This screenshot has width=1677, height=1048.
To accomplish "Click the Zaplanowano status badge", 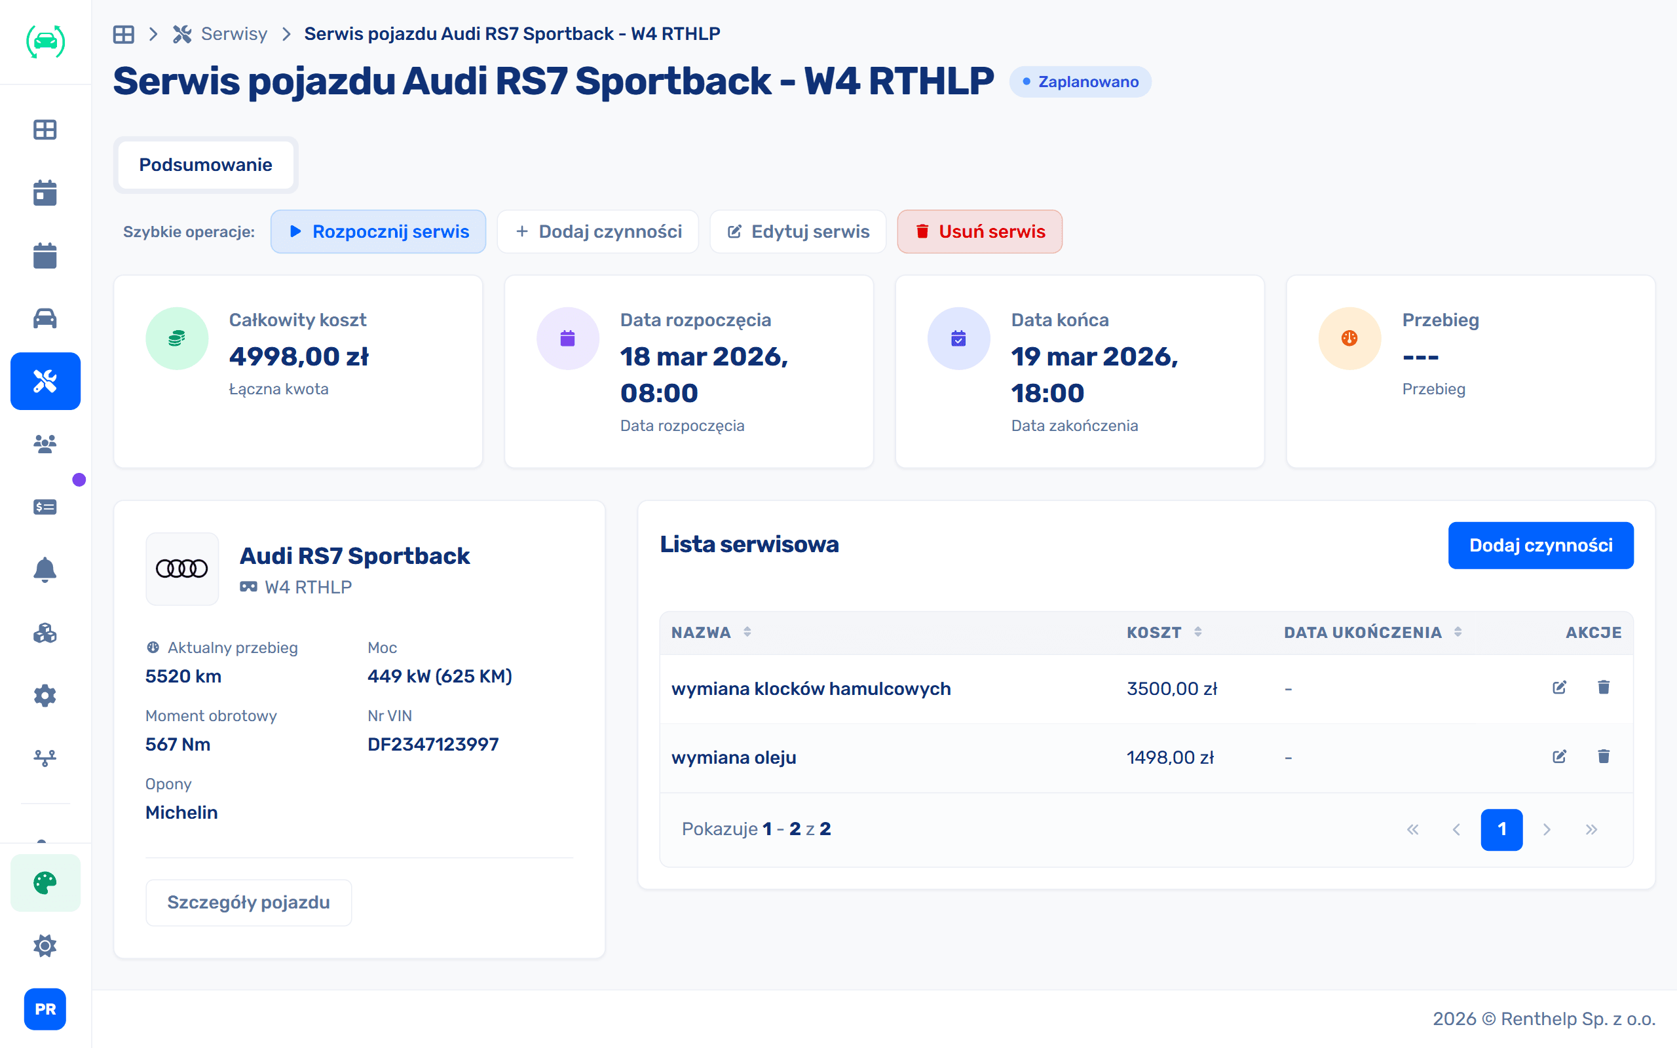I will click(x=1080, y=82).
